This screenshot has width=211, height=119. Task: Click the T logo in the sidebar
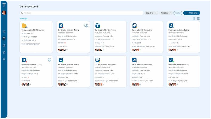tap(4, 5)
